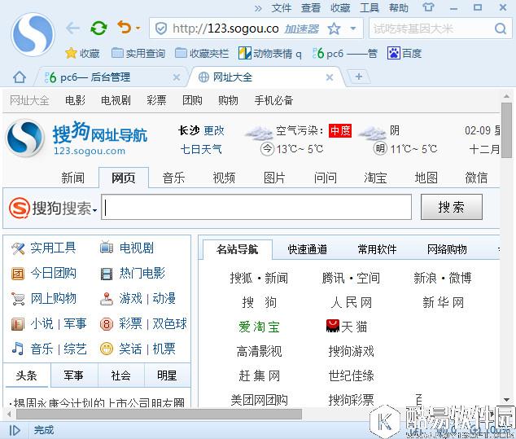516x439 pixels.
Task: Click the 今日团购 icon
Action: [18, 274]
